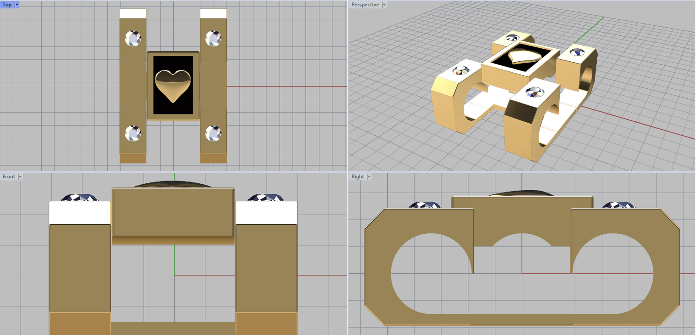The height and width of the screenshot is (336, 697).
Task: Select the nearest gemstone in Perspective viewport
Action: pos(535,92)
